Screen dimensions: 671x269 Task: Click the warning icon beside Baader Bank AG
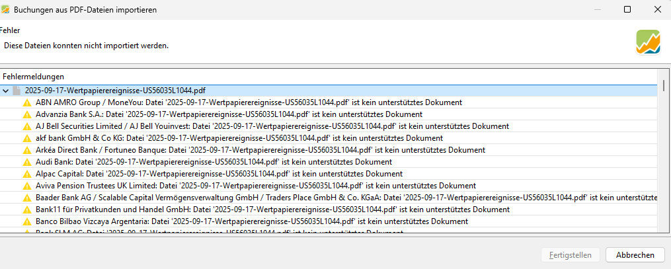coord(27,198)
